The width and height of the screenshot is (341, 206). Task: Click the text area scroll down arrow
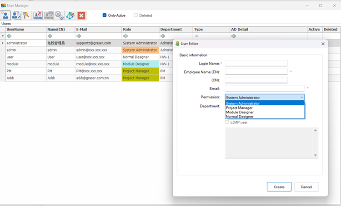[316, 155]
